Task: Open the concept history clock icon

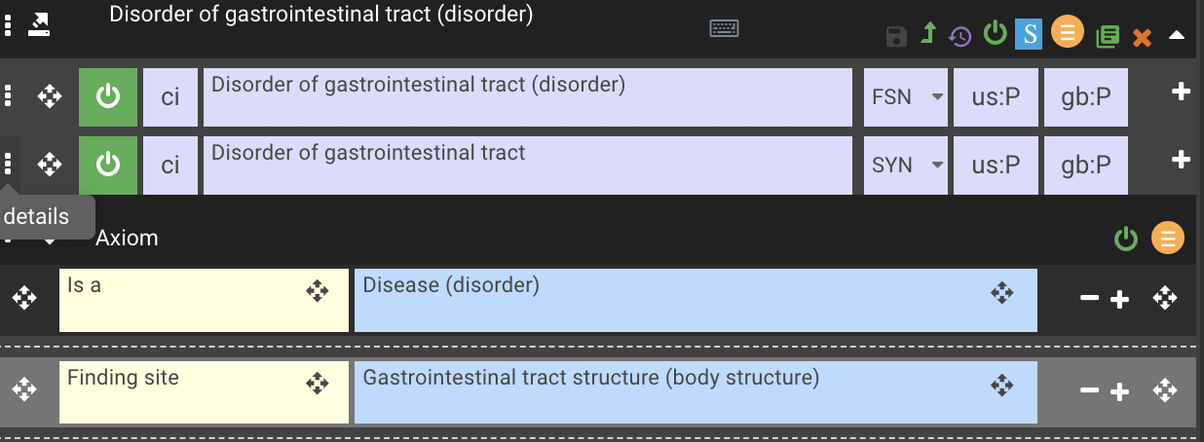Action: click(960, 36)
